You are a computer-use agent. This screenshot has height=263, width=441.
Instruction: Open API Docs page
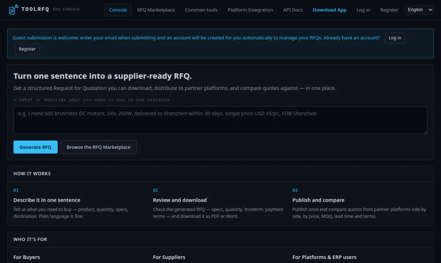point(293,10)
